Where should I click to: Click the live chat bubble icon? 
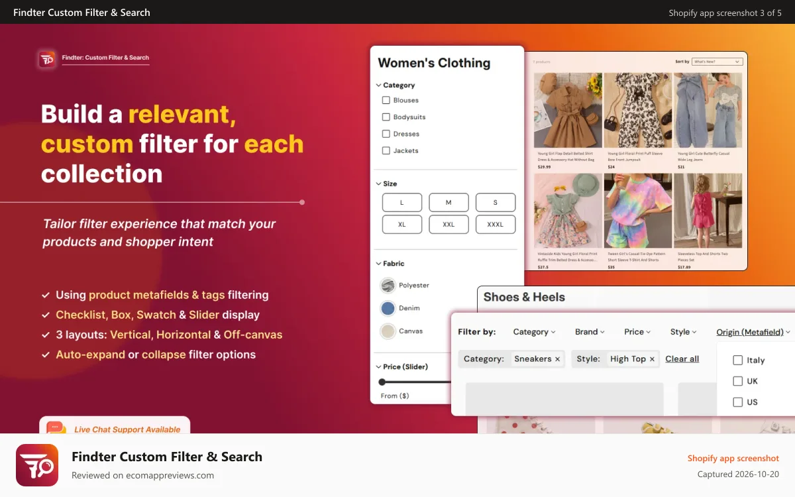coord(56,429)
